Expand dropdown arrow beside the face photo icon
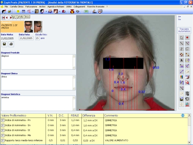This screenshot has height=145, width=193. click(59, 12)
